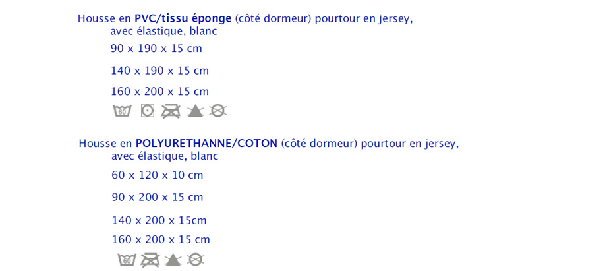
Task: Click the do-not-dry-clean circle under polyurethane housse
Action: [x=195, y=260]
